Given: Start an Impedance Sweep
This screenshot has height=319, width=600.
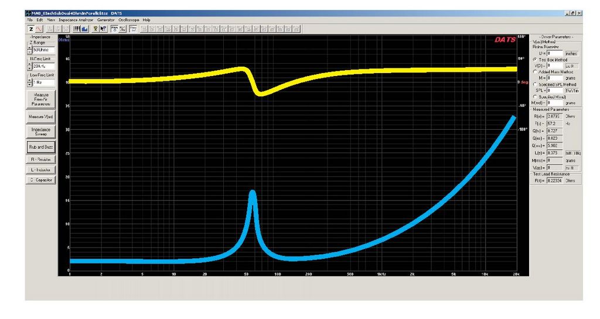Looking at the screenshot, I should click(x=41, y=131).
